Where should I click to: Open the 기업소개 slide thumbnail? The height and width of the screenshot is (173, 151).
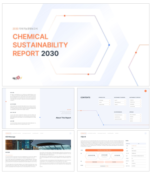[113, 151]
